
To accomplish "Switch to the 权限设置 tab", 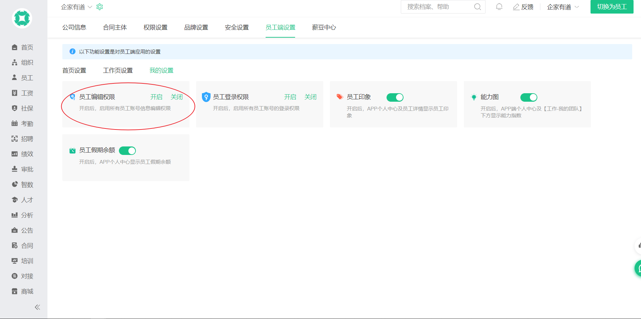I will (156, 27).
